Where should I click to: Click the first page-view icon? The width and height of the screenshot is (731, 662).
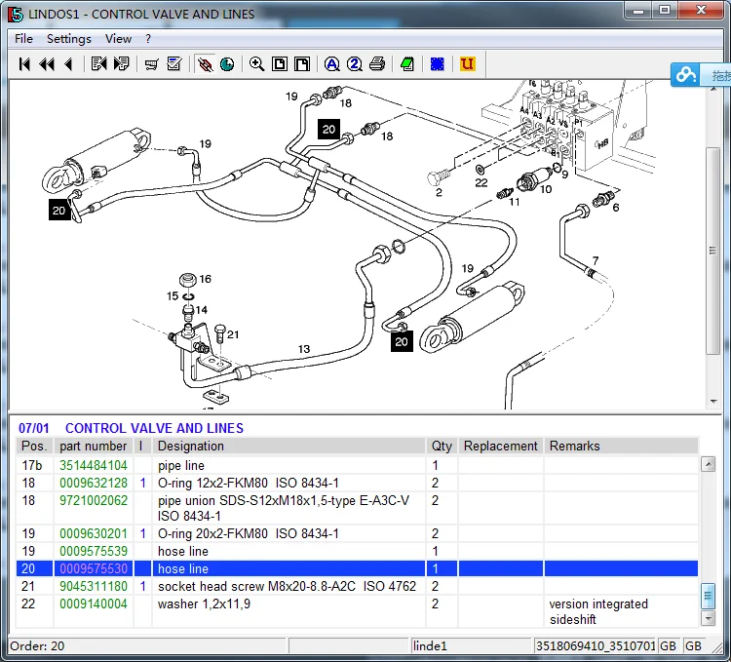[x=280, y=64]
